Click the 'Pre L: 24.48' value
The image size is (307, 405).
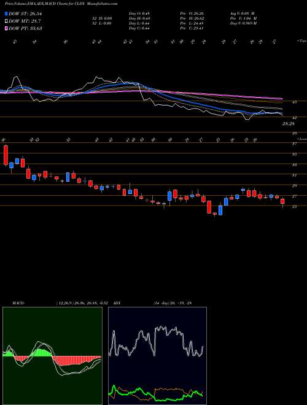click(x=193, y=23)
